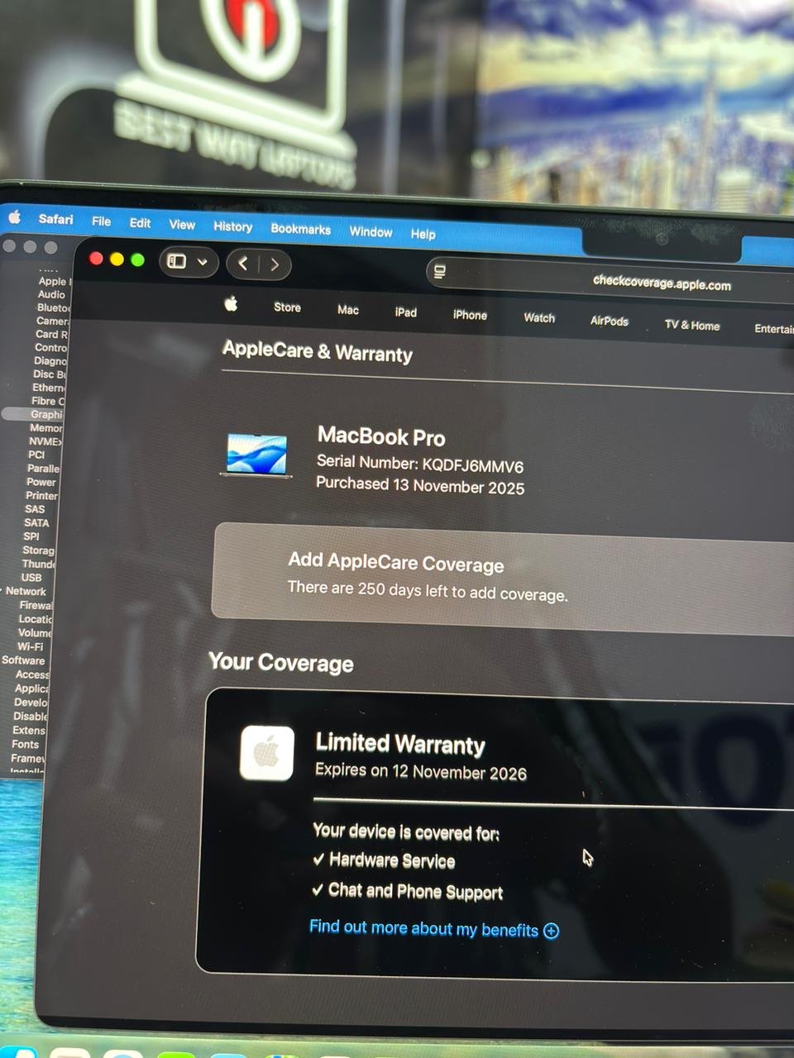Screen dimensions: 794x1058
Task: Select Wi-Fi in the system report sidebar
Action: tap(30, 646)
